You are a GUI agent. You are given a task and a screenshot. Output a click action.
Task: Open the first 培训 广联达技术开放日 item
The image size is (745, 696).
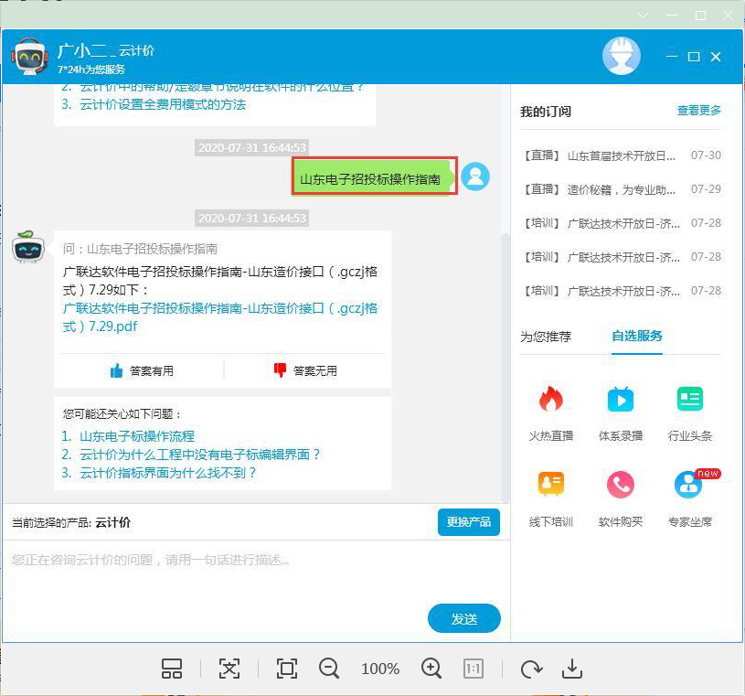point(621,223)
